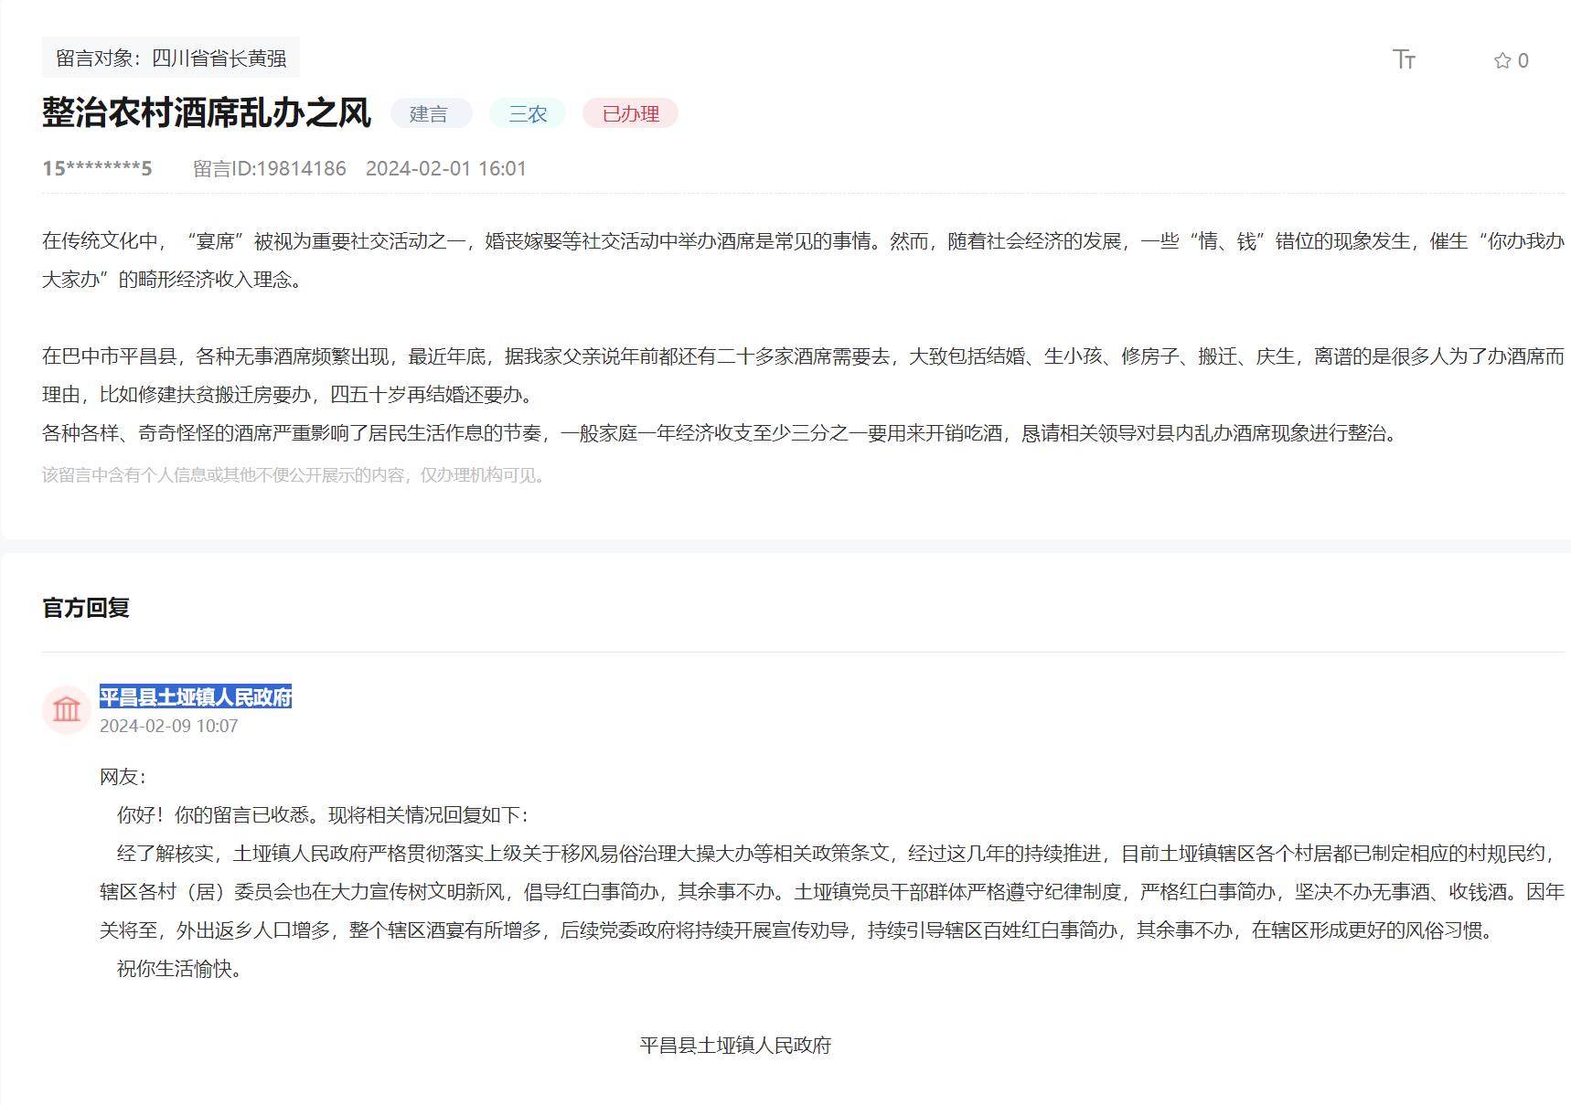1571x1105 pixels.
Task: Click the reply timestamp 2024-02-09 10:07
Action: pos(169,726)
